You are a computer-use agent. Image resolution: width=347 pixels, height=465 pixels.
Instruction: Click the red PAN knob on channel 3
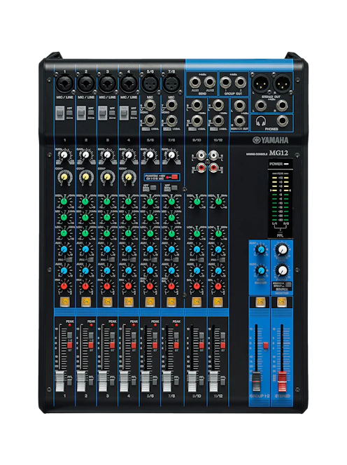point(107,286)
